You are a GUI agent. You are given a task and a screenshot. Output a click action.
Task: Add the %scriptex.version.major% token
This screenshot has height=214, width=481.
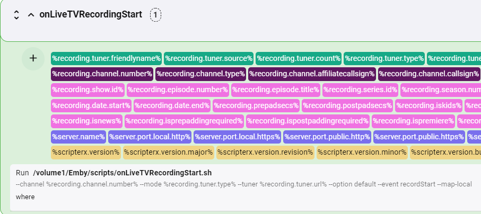coord(168,153)
